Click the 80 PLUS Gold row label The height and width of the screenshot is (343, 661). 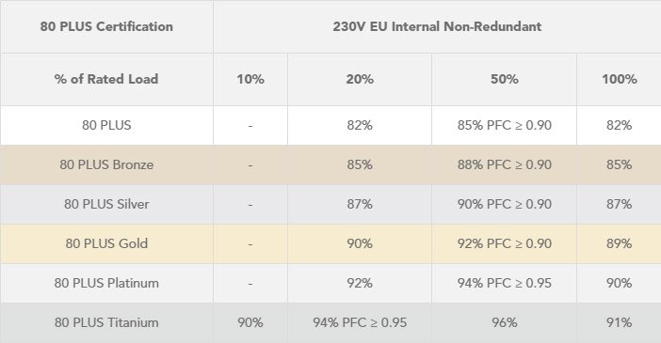(x=106, y=243)
